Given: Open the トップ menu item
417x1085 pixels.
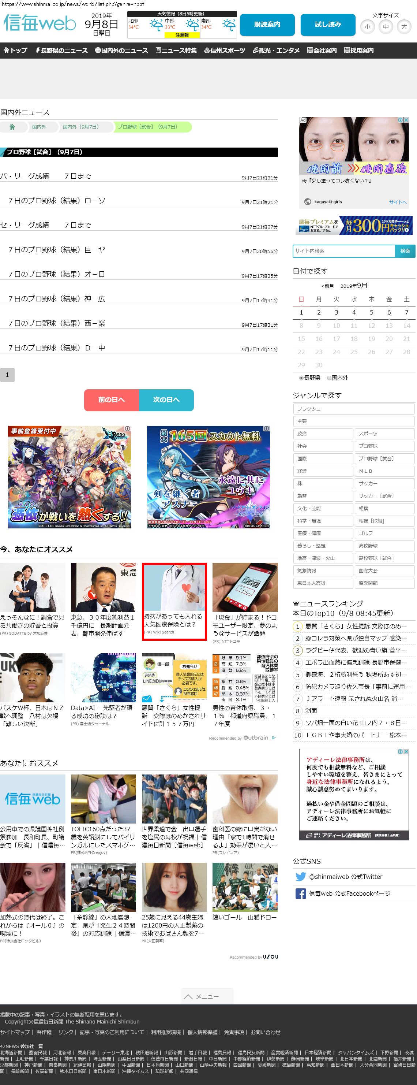Looking at the screenshot, I should [x=16, y=50].
